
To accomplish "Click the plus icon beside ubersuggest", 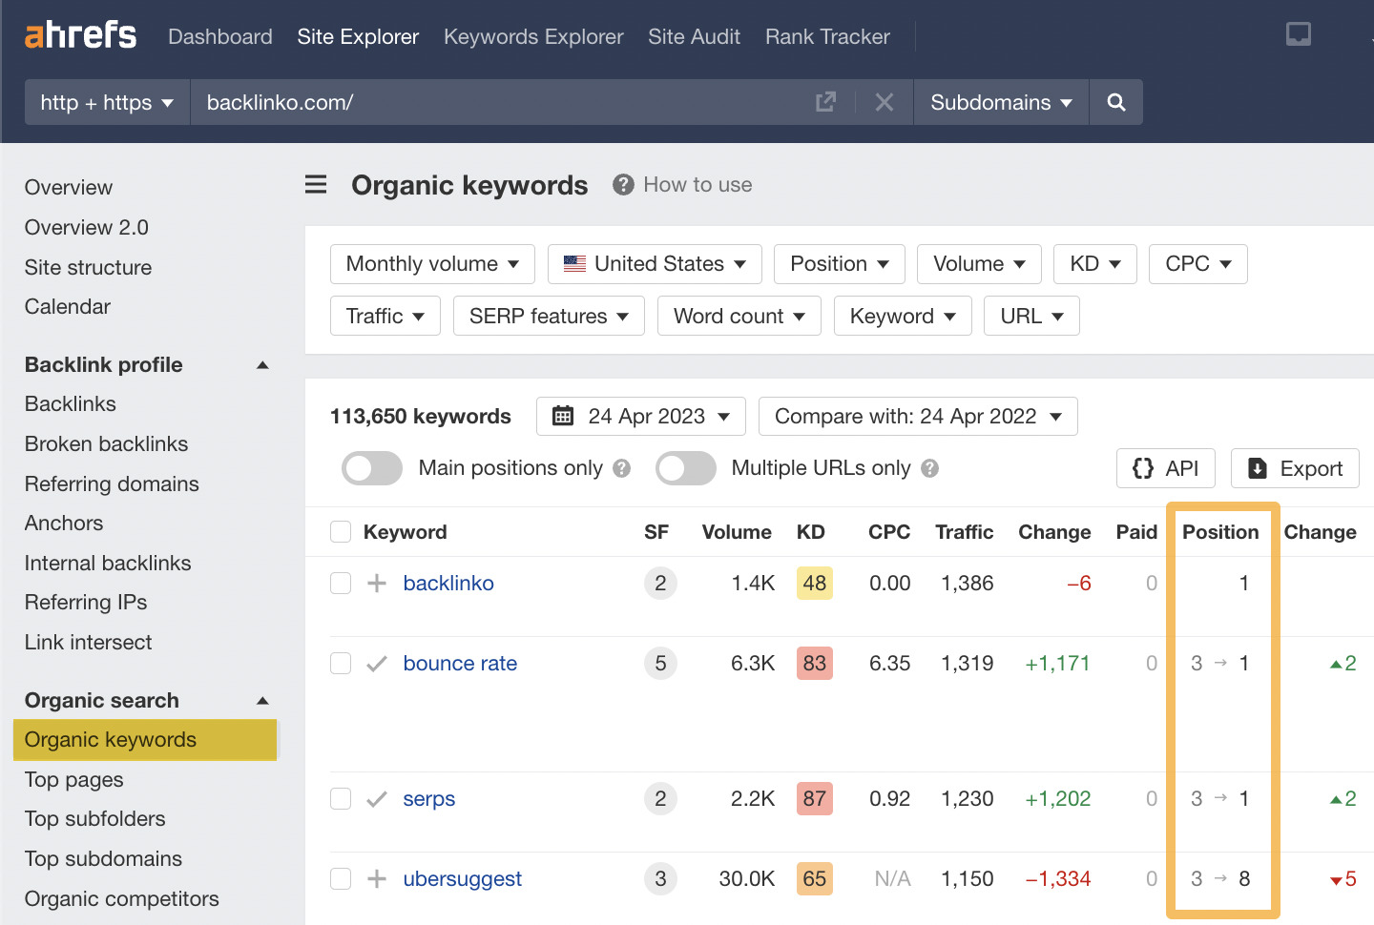I will [376, 878].
